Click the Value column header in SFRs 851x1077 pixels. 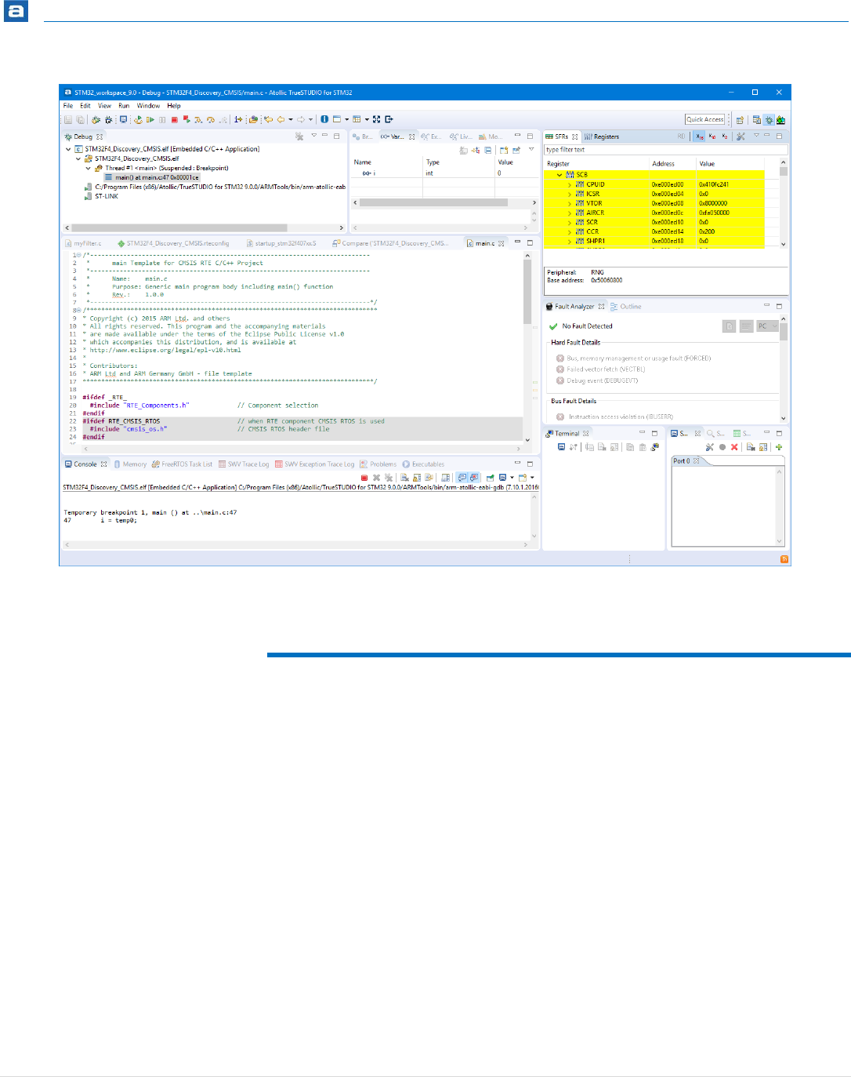pos(707,164)
